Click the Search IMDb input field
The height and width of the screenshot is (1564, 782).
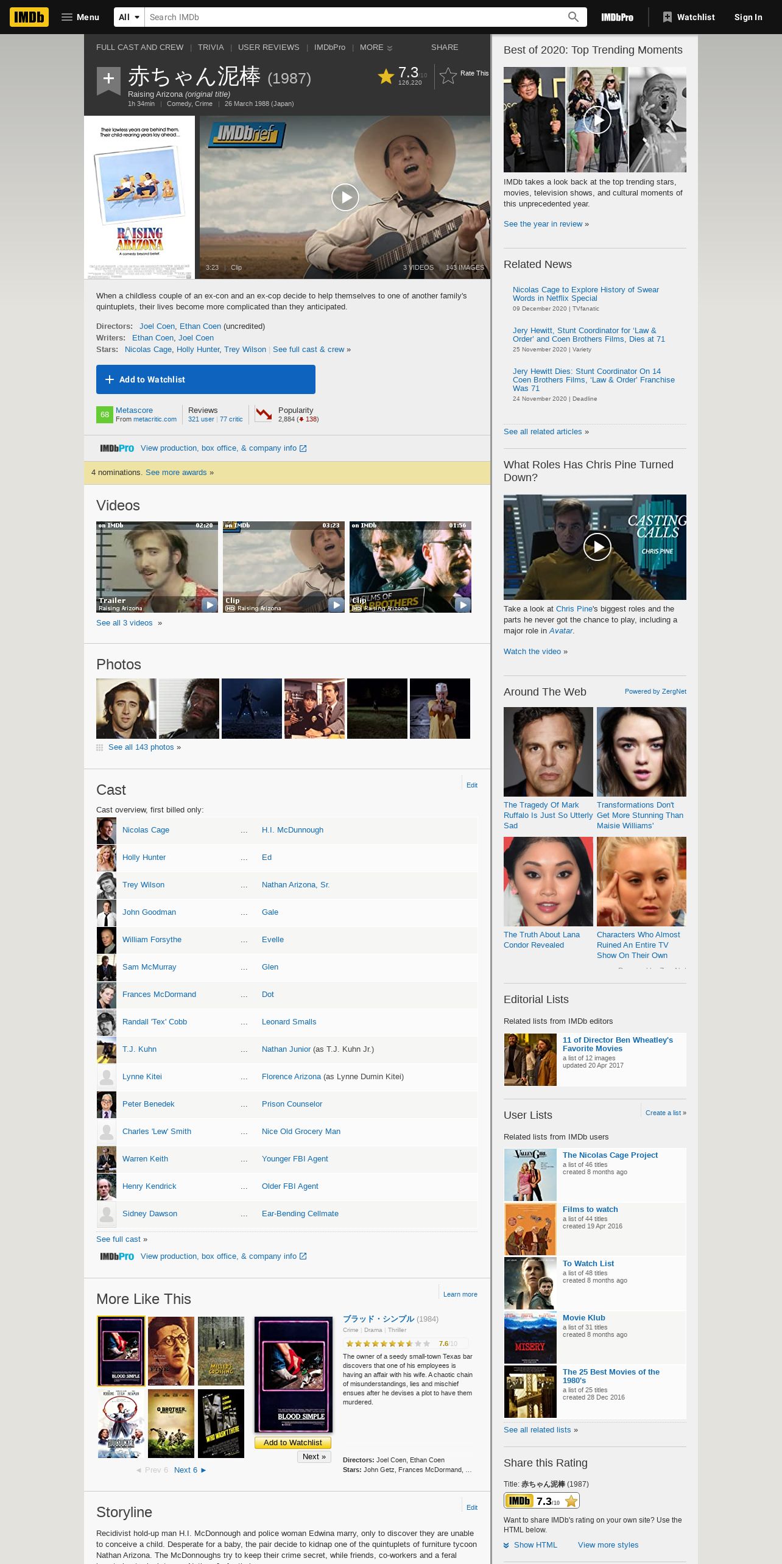tap(356, 17)
